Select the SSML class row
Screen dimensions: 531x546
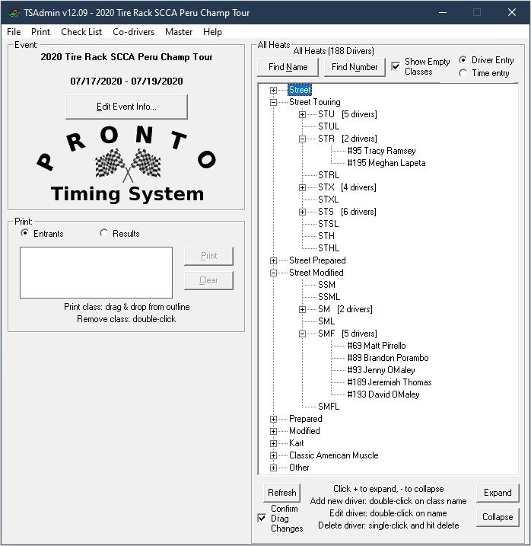[329, 297]
